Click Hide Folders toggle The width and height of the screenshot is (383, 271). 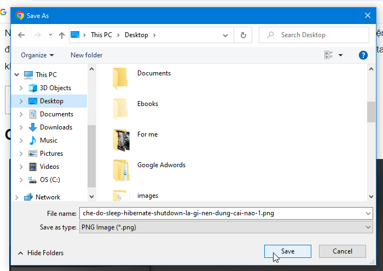point(41,253)
